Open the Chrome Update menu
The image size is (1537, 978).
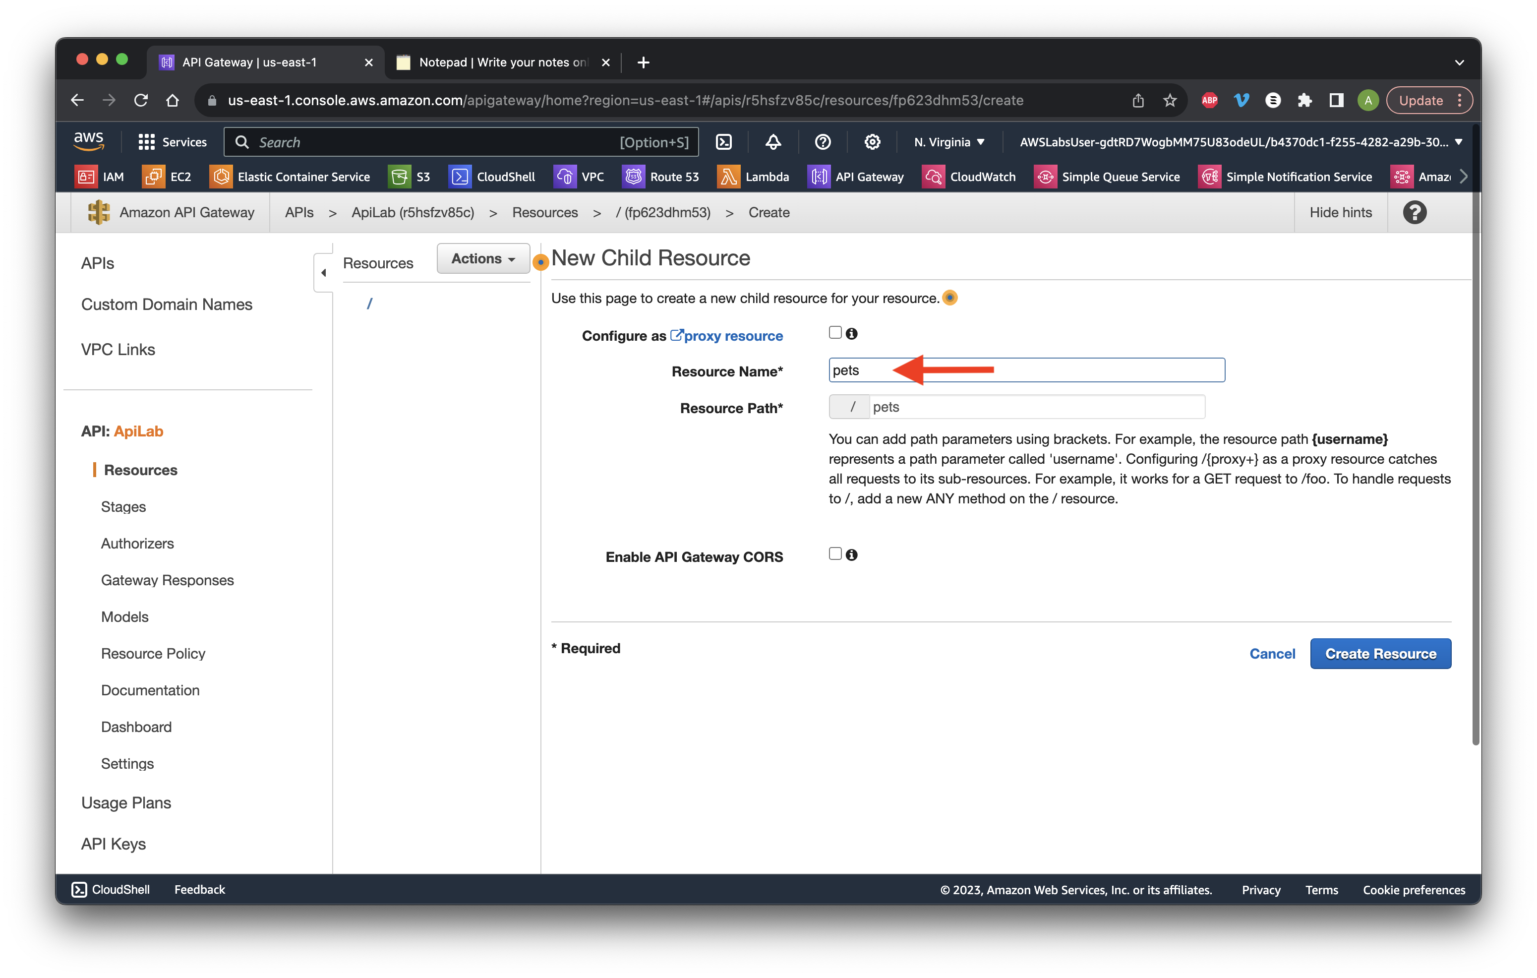click(1429, 100)
